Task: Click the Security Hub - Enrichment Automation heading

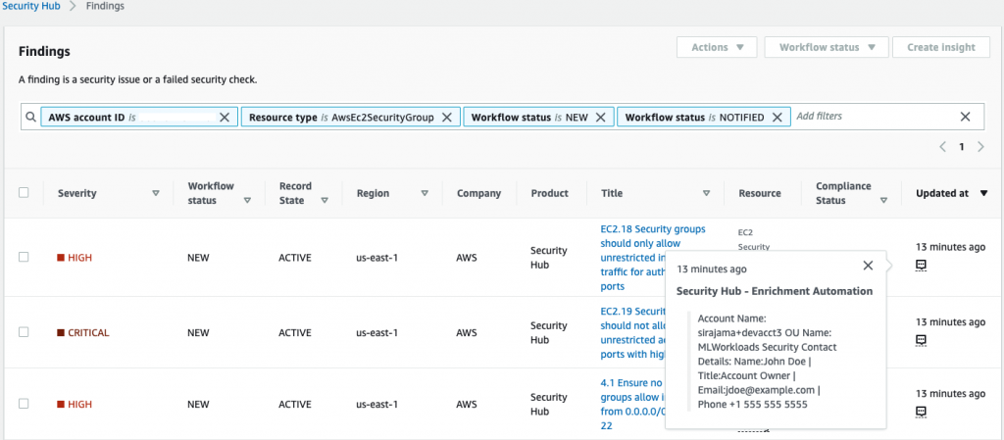Action: pos(775,291)
